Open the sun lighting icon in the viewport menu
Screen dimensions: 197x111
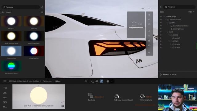pyautogui.click(x=149, y=15)
